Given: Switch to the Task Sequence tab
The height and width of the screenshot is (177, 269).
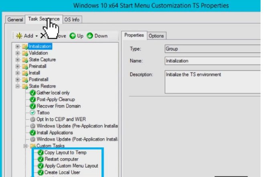Looking at the screenshot, I should click(x=44, y=19).
